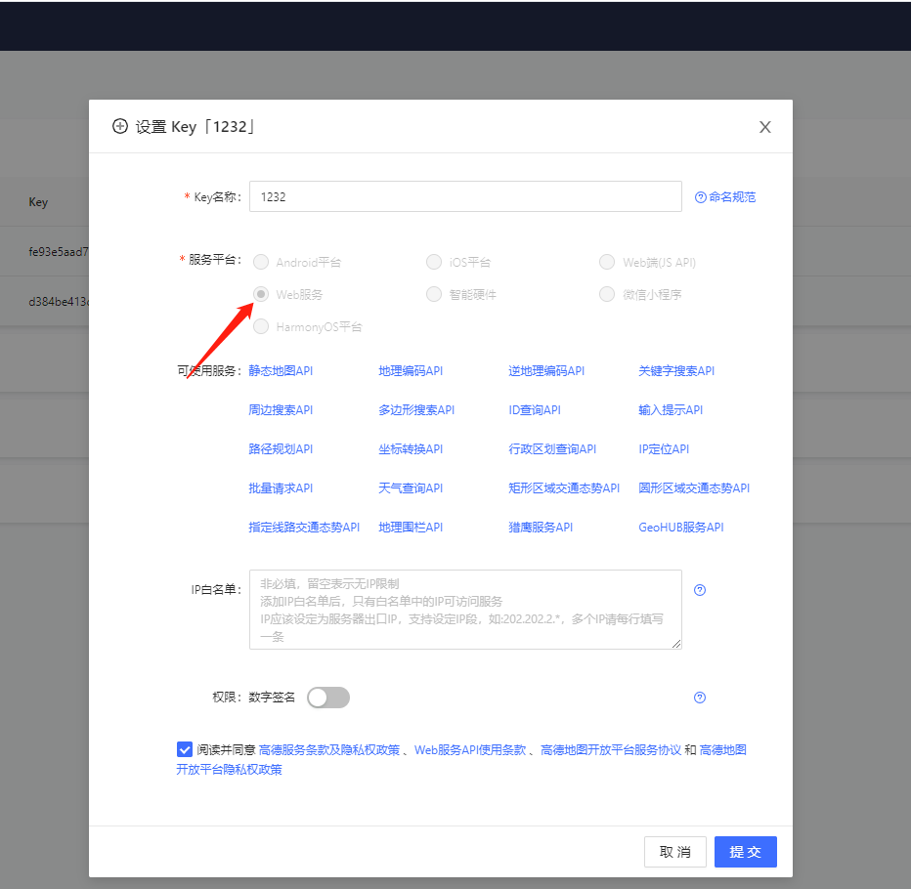Click the 提交 submit button
Image resolution: width=911 pixels, height=889 pixels.
(746, 852)
